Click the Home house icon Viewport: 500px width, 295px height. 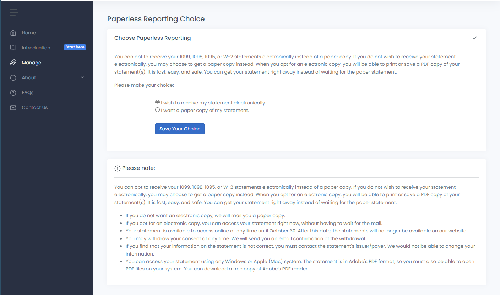point(13,33)
